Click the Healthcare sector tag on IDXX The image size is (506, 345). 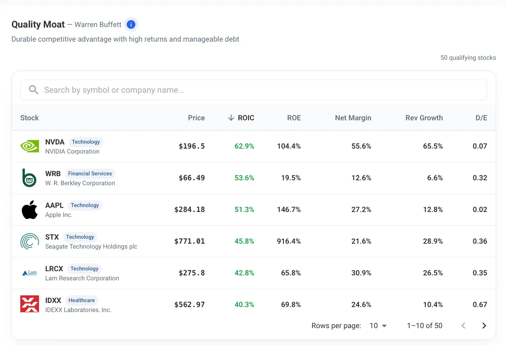[81, 300]
